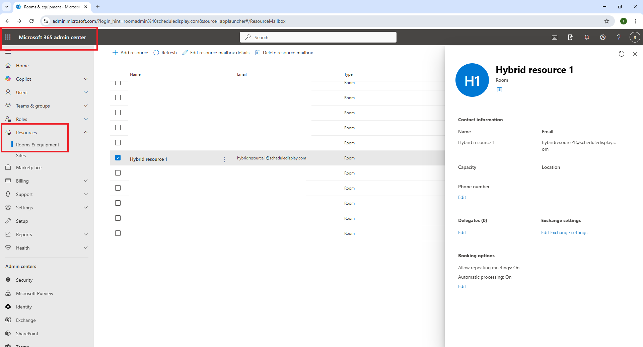Expand the Health menu chevron

coord(86,248)
